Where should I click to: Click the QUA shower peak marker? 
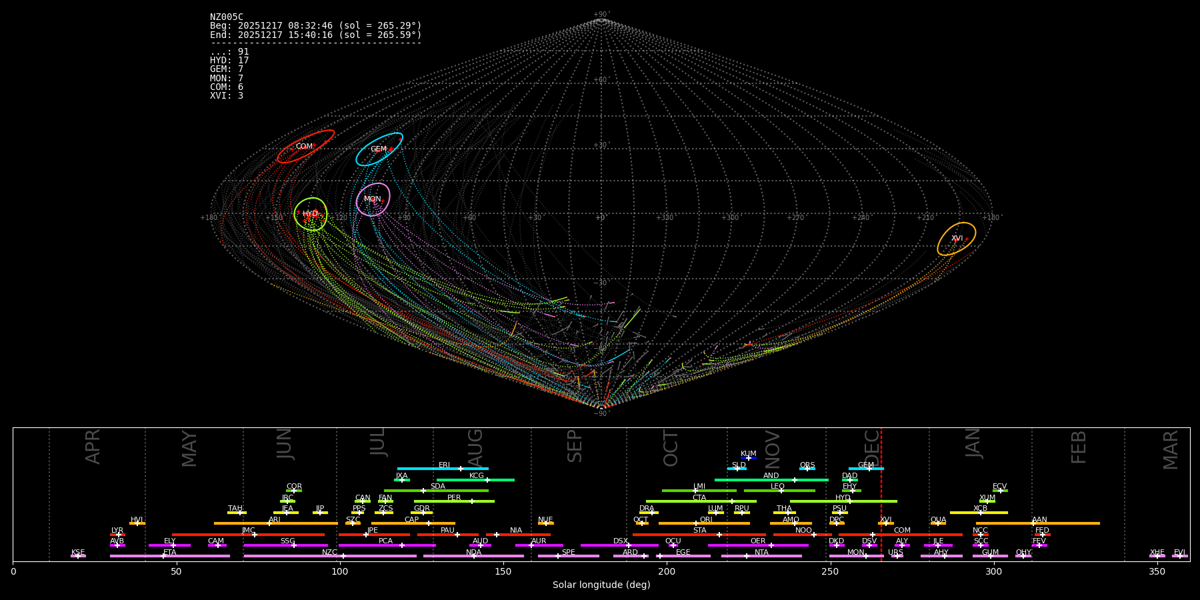click(x=938, y=523)
